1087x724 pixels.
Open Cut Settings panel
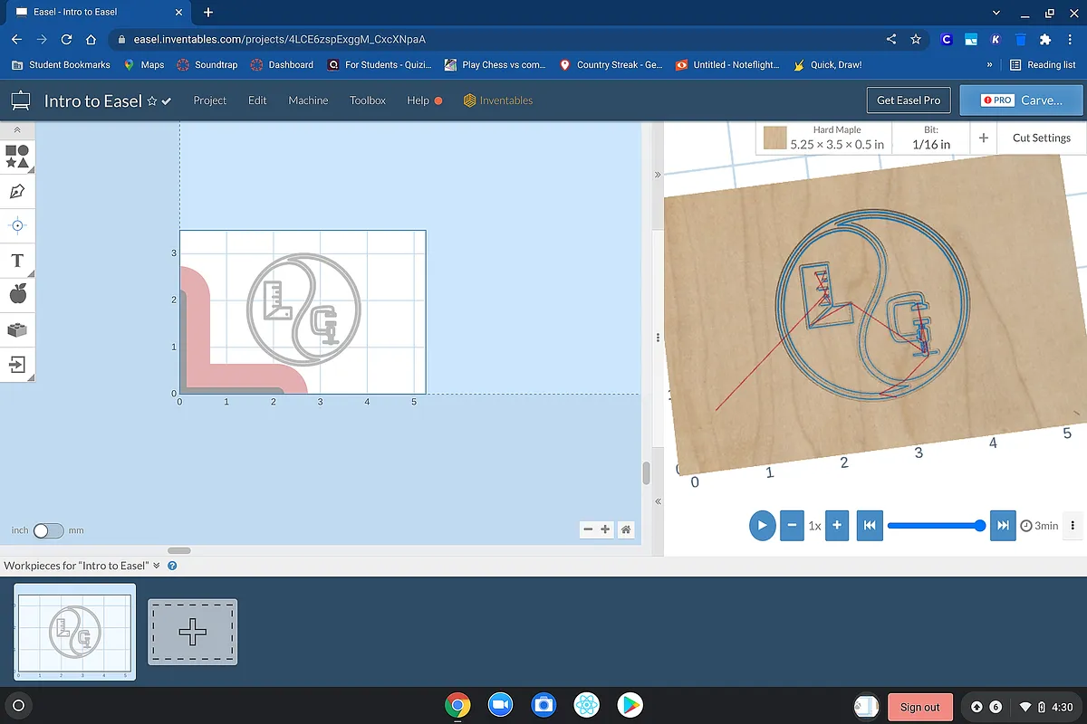pos(1041,138)
